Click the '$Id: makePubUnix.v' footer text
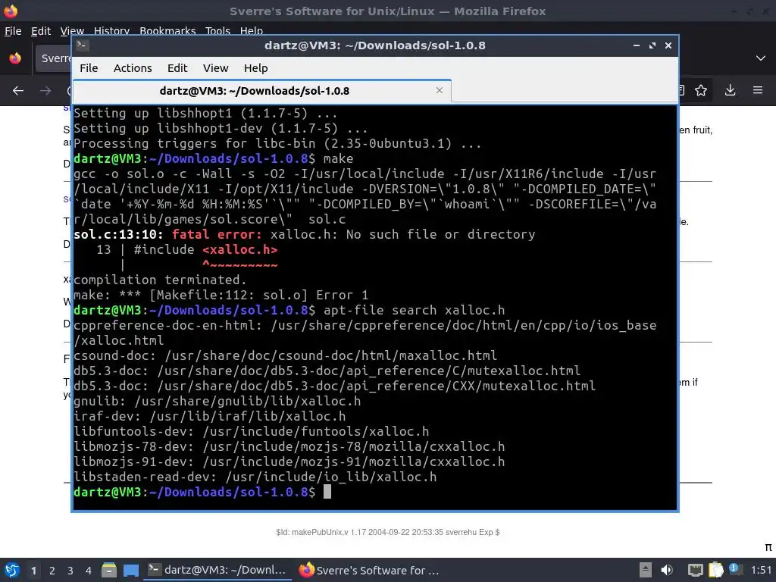Image resolution: width=776 pixels, height=582 pixels. (x=387, y=532)
